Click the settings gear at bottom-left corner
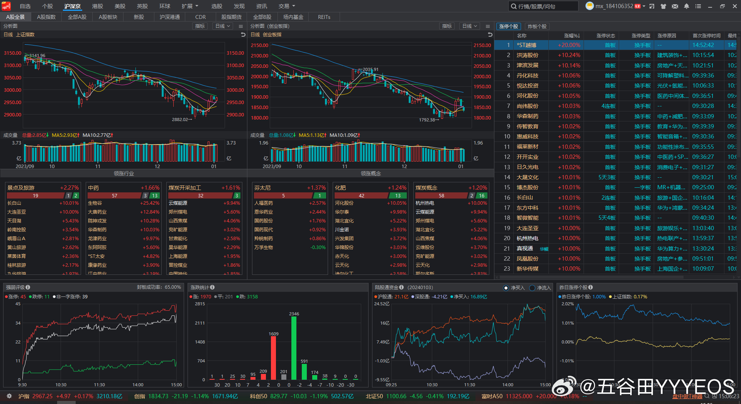 [x=8, y=396]
